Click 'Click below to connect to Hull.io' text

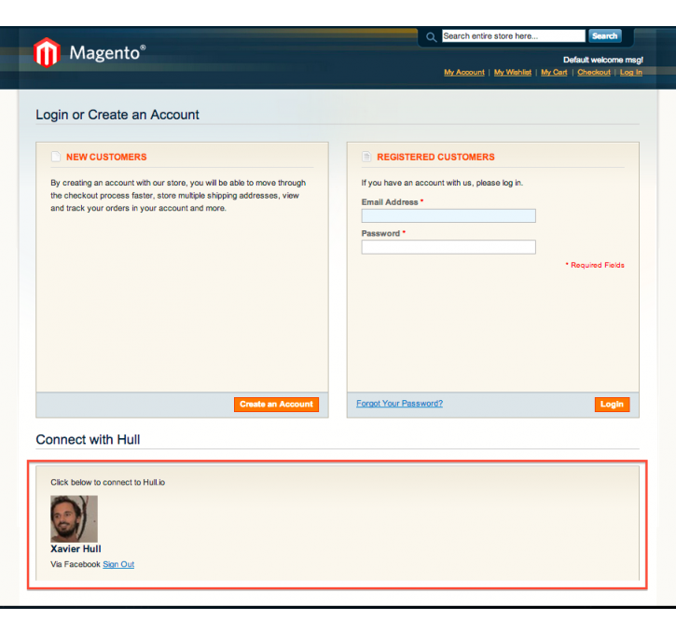click(108, 482)
